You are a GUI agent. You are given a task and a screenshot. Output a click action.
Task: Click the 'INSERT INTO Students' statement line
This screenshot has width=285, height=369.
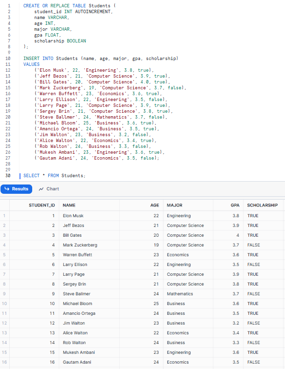pyautogui.click(x=101, y=59)
